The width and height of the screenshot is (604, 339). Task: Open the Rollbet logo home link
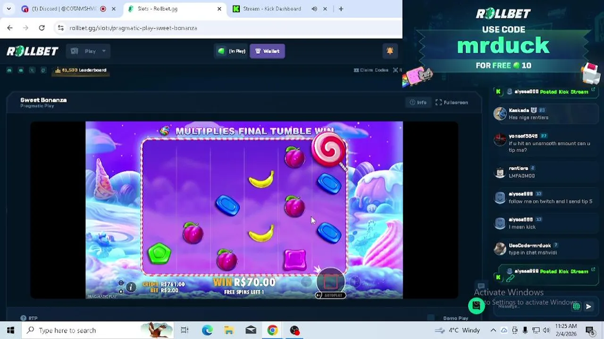click(x=33, y=51)
